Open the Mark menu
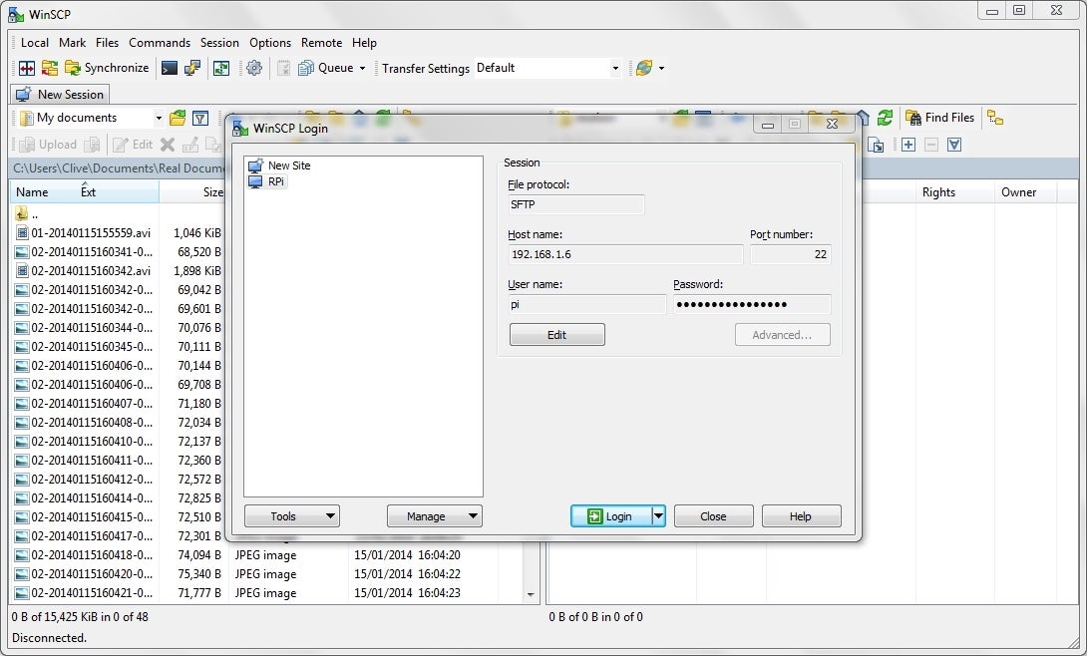1087x656 pixels. [72, 43]
